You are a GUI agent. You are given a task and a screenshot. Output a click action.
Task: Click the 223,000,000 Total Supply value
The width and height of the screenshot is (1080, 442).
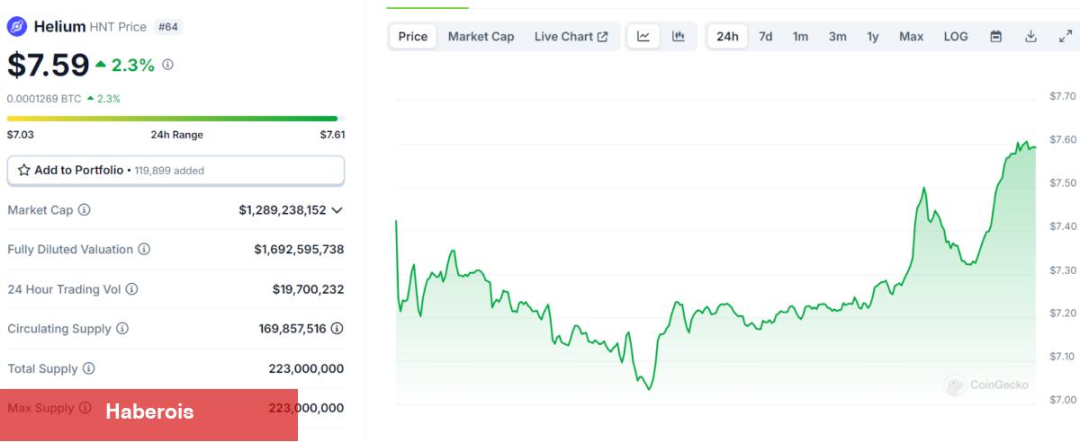tap(306, 368)
